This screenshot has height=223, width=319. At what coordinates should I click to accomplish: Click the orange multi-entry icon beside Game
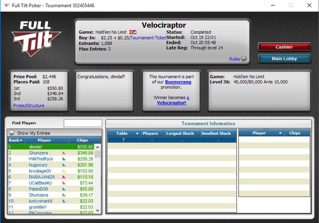(x=131, y=32)
